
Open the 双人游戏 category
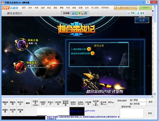coord(95,8)
